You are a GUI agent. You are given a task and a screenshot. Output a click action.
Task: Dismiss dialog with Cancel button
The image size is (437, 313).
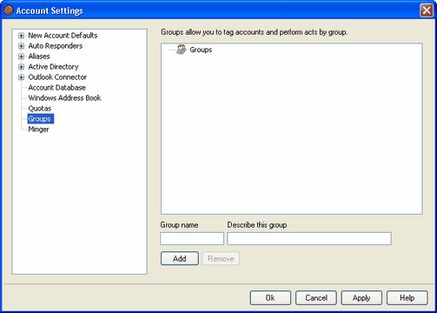tap(316, 298)
